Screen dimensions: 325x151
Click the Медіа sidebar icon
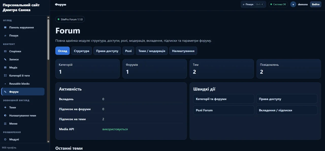point(5,67)
